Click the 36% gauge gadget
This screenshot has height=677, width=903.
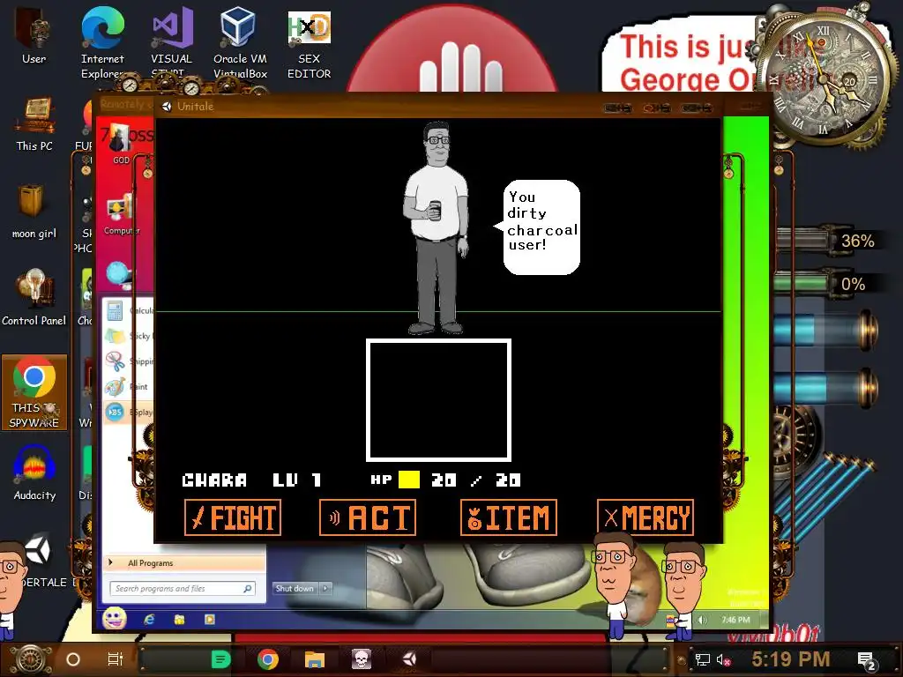point(829,241)
